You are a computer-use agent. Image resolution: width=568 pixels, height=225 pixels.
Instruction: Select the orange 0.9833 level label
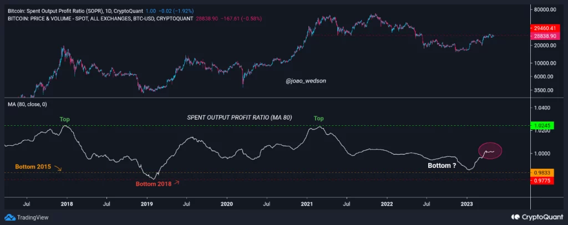(x=541, y=172)
